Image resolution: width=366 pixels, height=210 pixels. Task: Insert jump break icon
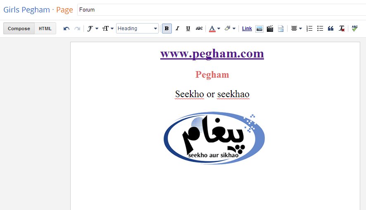tap(280, 29)
